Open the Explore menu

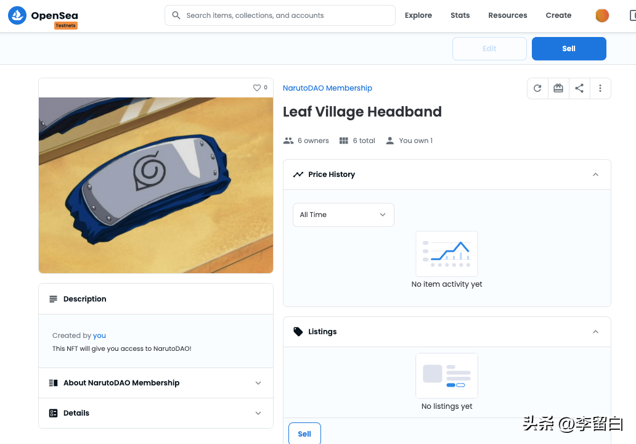coord(418,15)
